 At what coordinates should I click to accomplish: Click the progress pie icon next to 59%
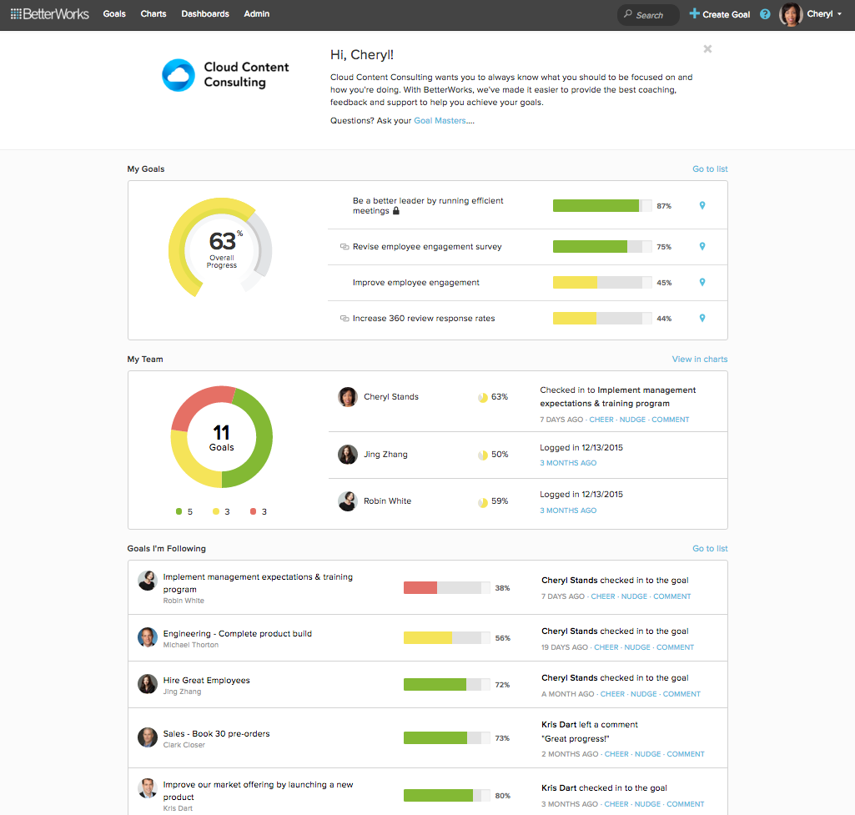(x=483, y=501)
